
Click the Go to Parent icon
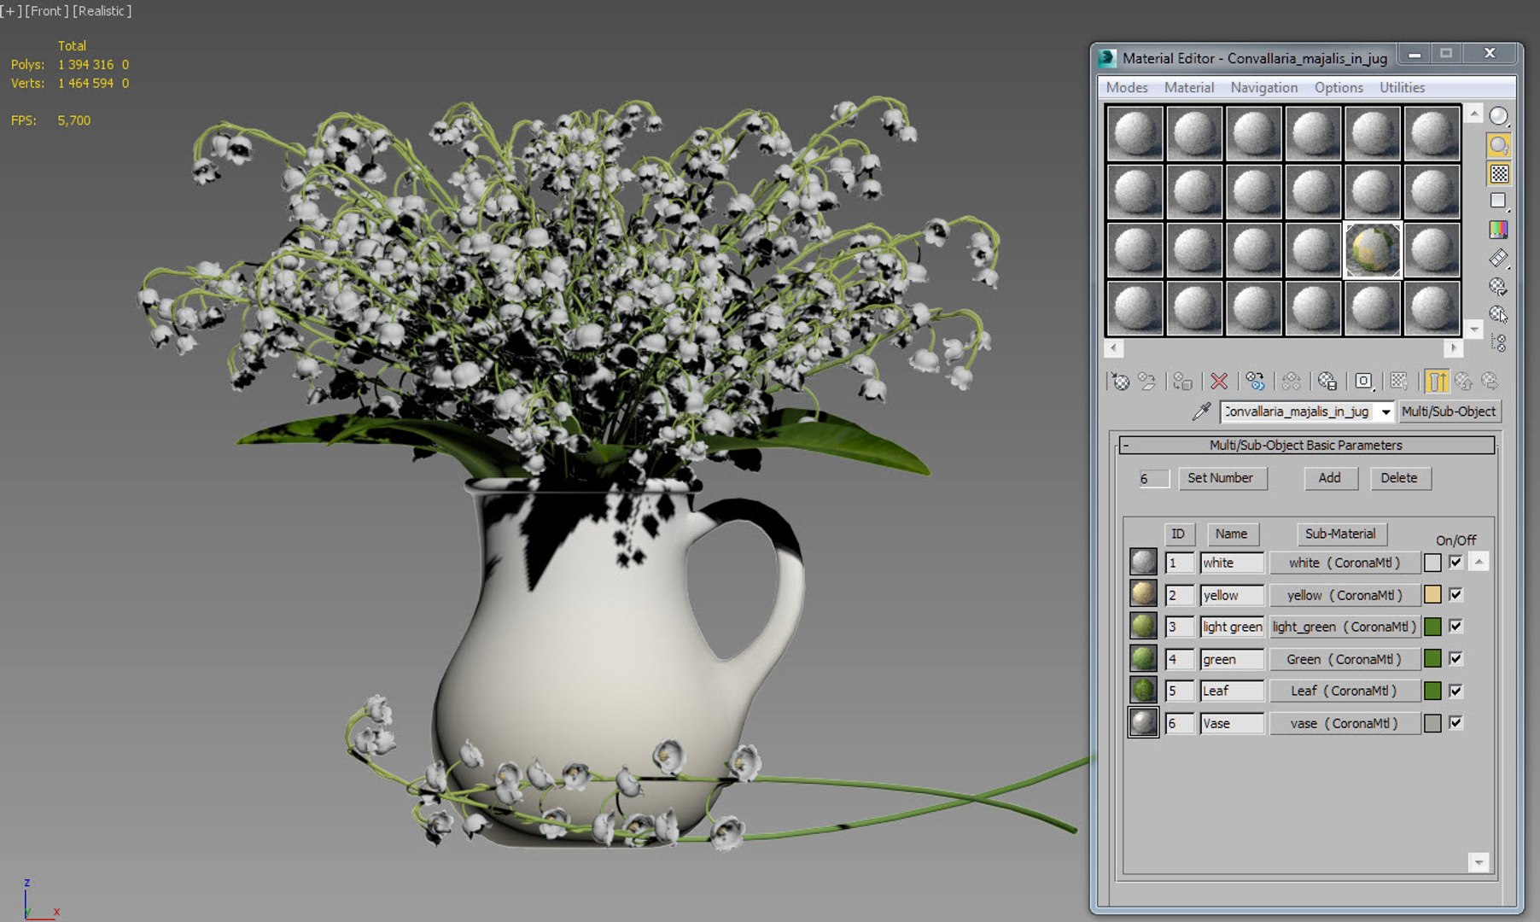tap(1464, 382)
